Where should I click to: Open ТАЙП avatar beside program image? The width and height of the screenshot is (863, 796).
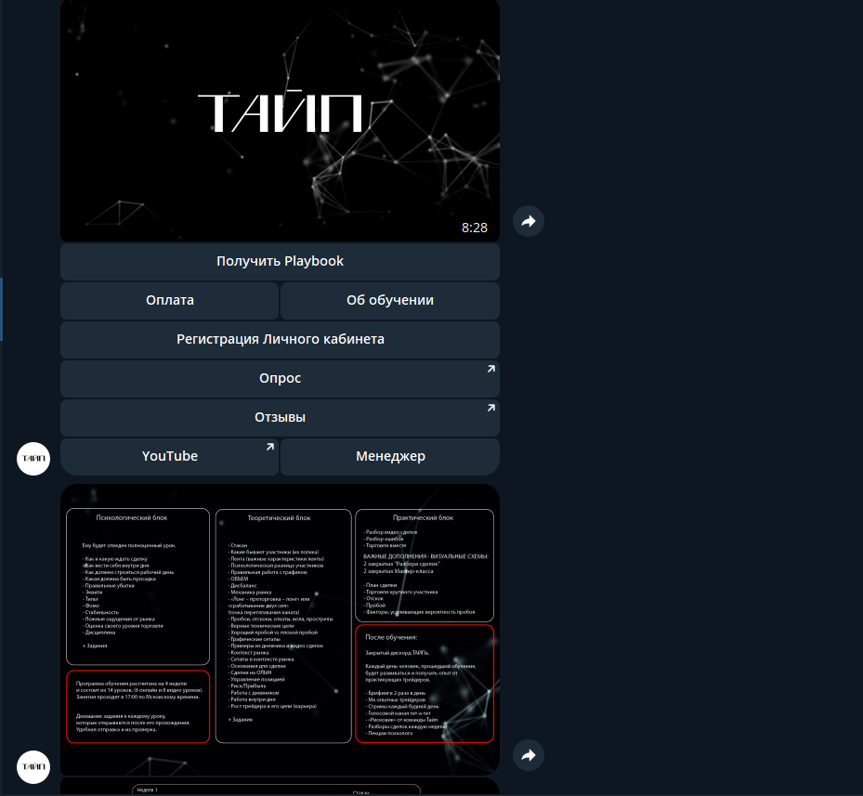pyautogui.click(x=33, y=767)
